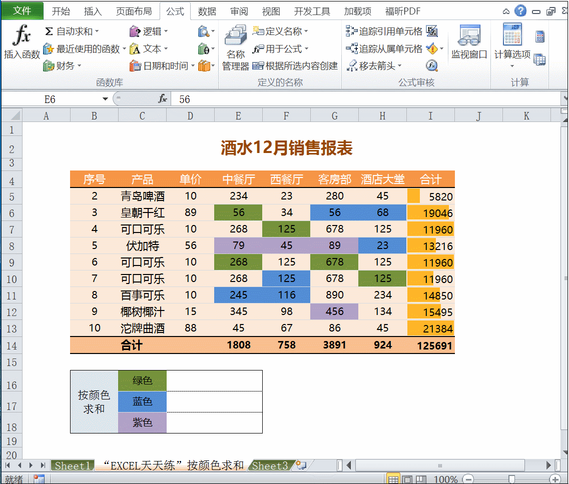This screenshot has width=569, height=484.
Task: Minimize the ribbon with the caret icon
Action: [x=506, y=11]
